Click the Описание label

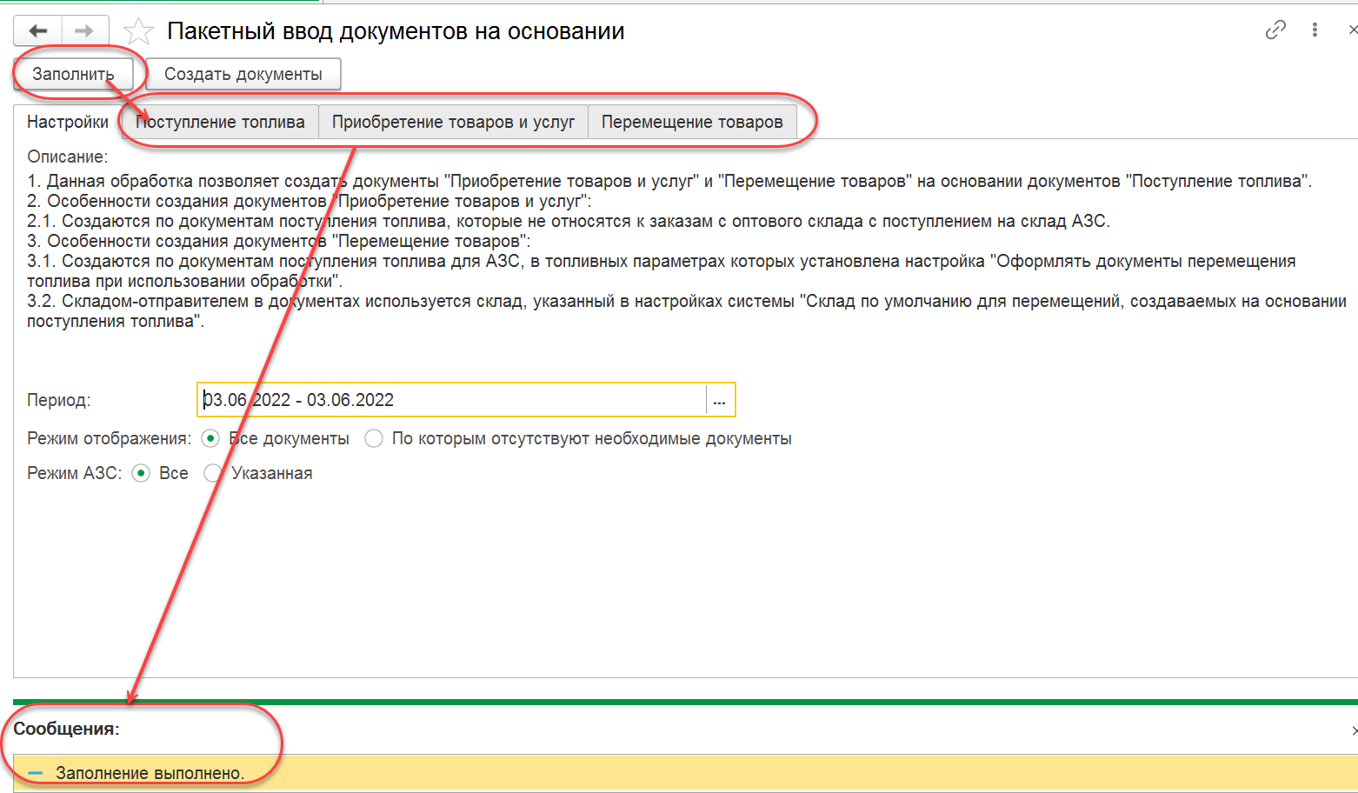(68, 157)
